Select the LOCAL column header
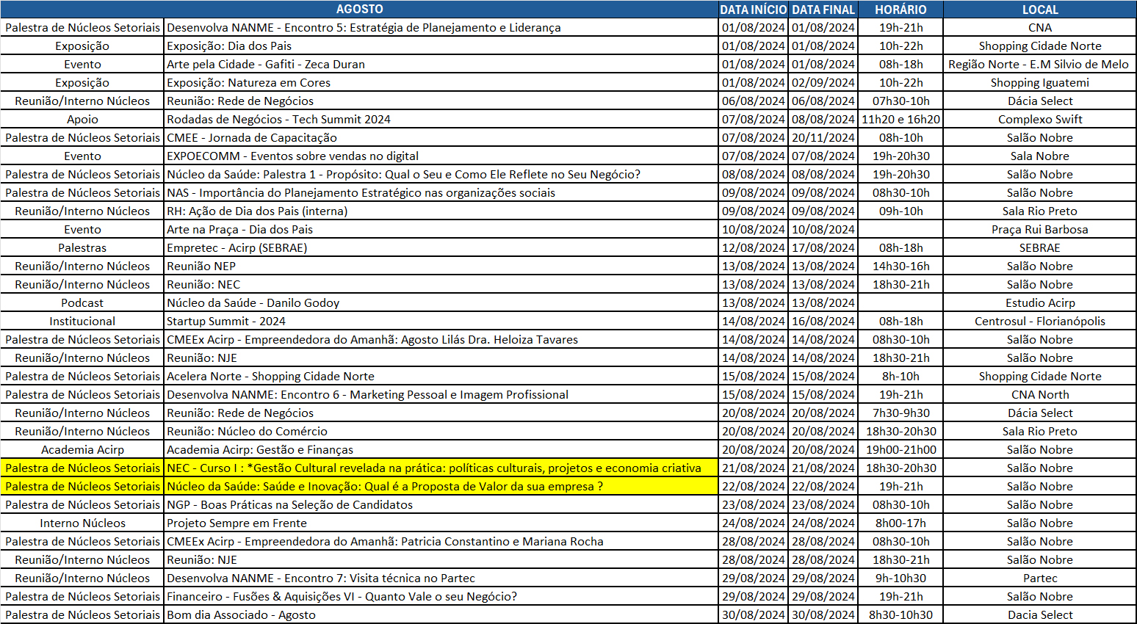The image size is (1137, 624). (x=1040, y=9)
